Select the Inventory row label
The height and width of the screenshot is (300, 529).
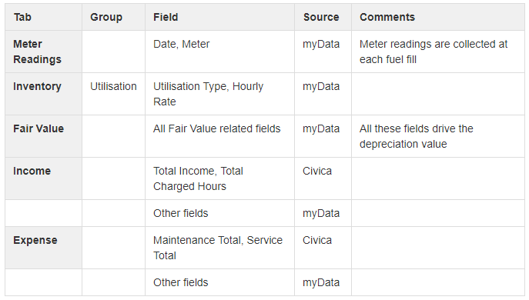(37, 86)
